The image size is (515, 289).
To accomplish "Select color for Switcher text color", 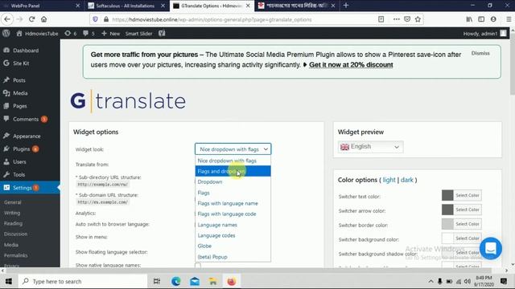I will click(x=461, y=195).
